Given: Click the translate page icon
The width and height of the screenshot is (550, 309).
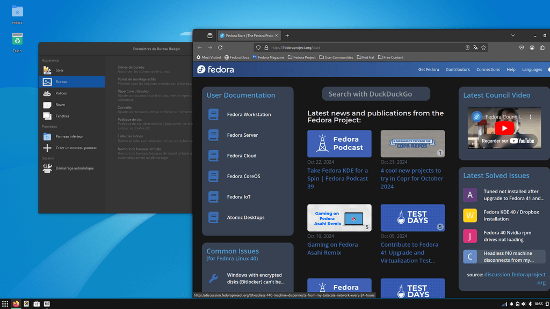Looking at the screenshot, I should coord(475,48).
